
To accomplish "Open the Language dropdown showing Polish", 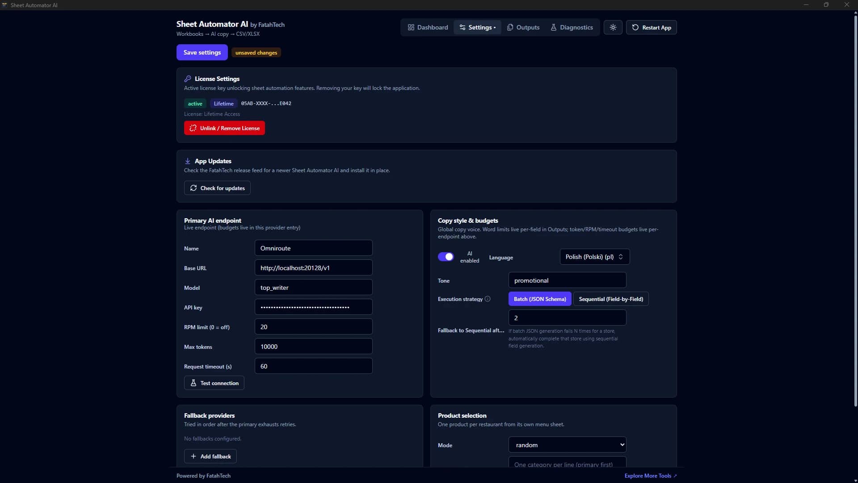I will click(594, 257).
